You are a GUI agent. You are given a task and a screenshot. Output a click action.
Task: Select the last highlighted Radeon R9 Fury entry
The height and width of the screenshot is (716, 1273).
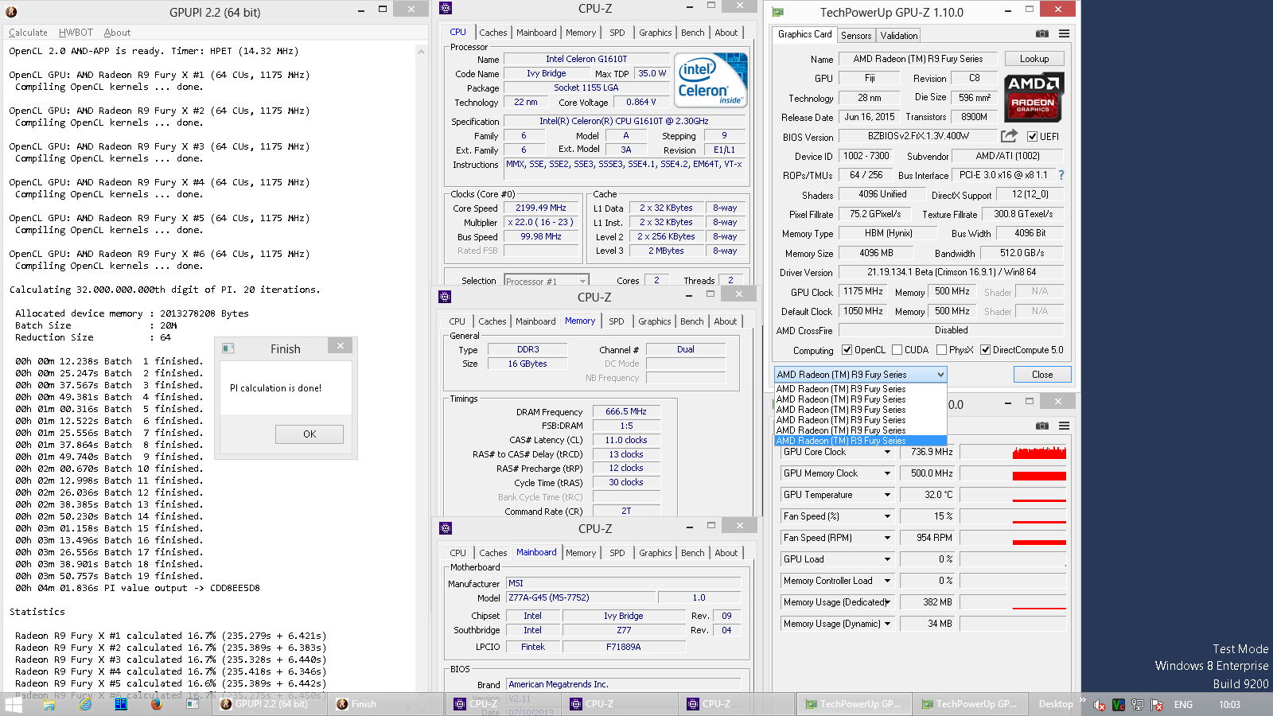coord(860,441)
